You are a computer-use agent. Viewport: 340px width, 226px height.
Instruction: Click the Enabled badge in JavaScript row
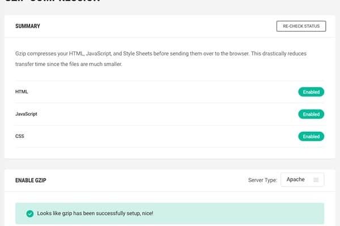coord(311,114)
